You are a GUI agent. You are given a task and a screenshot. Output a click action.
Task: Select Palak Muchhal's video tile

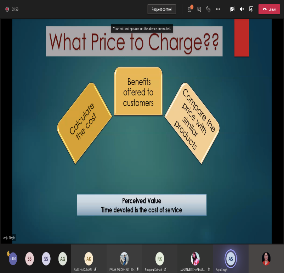pos(124,259)
